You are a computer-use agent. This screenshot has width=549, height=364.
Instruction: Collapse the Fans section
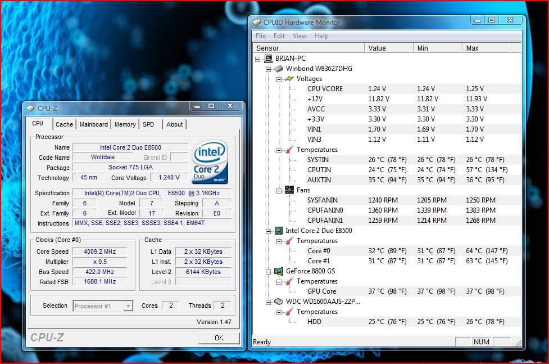tap(279, 191)
